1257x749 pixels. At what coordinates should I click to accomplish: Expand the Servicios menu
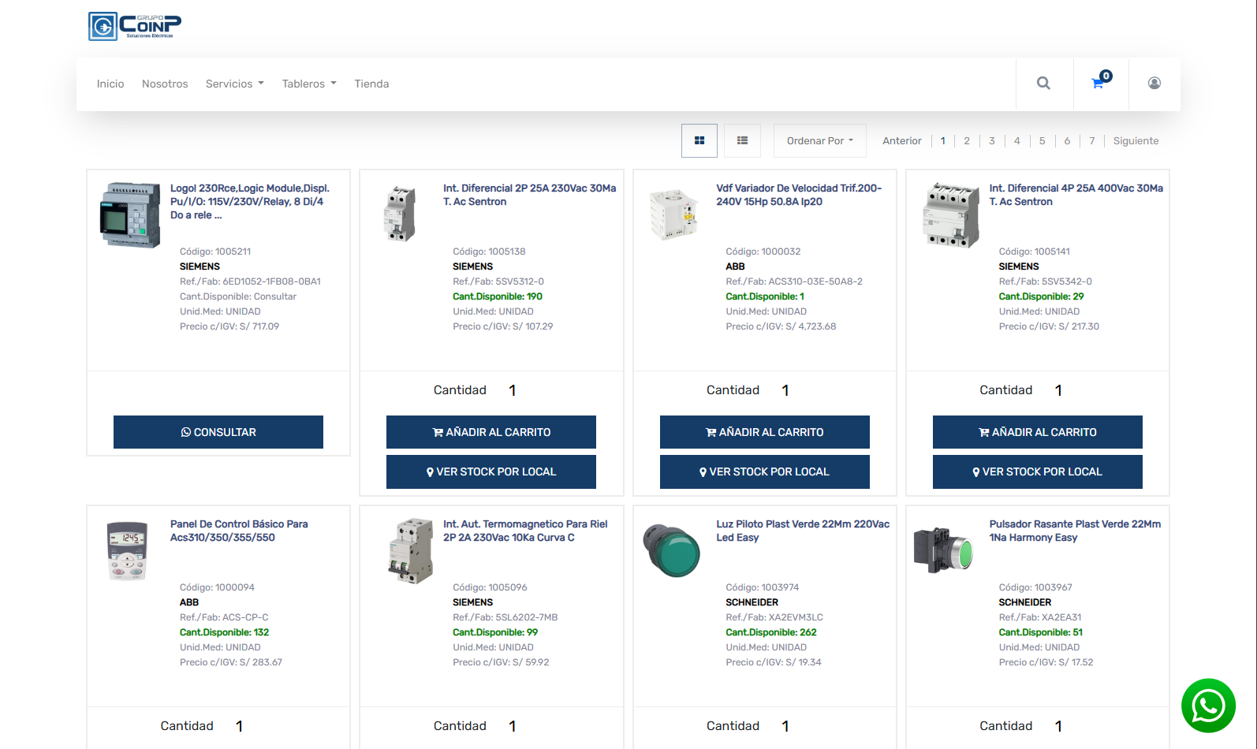point(234,84)
